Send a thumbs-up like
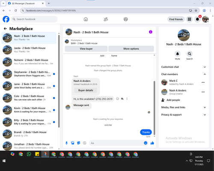This screenshot has height=171, width=214. click(x=152, y=143)
